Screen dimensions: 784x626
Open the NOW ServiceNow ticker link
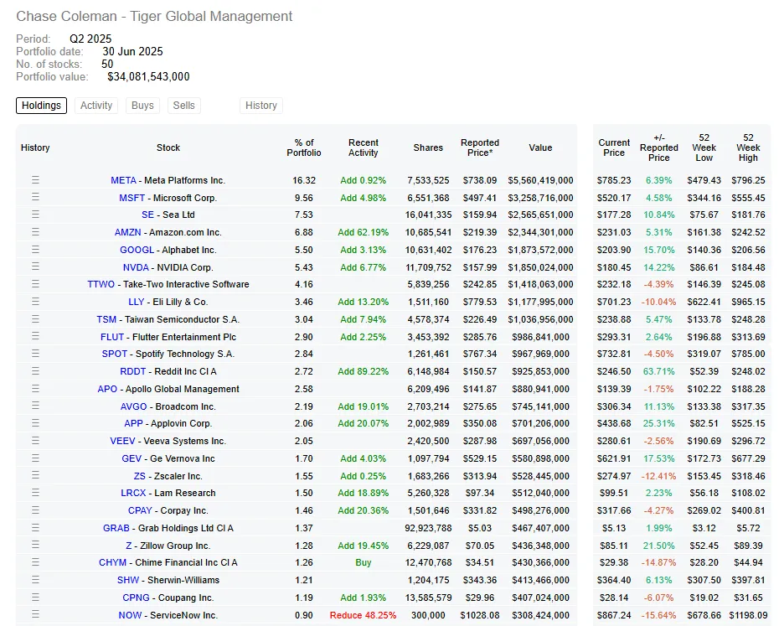pos(130,615)
